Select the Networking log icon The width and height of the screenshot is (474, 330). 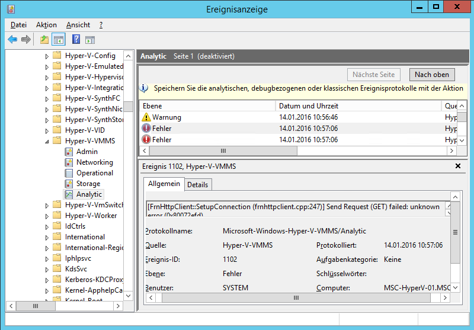click(69, 162)
